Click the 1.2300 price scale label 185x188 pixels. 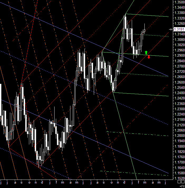click(179, 109)
